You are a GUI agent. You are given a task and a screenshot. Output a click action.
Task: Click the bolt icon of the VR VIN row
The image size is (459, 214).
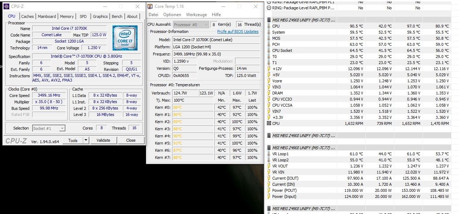(269, 172)
